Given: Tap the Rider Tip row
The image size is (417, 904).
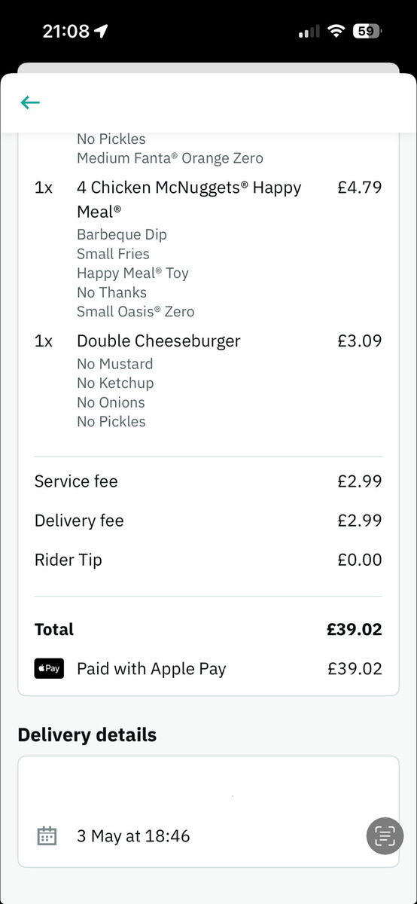Looking at the screenshot, I should click(208, 560).
